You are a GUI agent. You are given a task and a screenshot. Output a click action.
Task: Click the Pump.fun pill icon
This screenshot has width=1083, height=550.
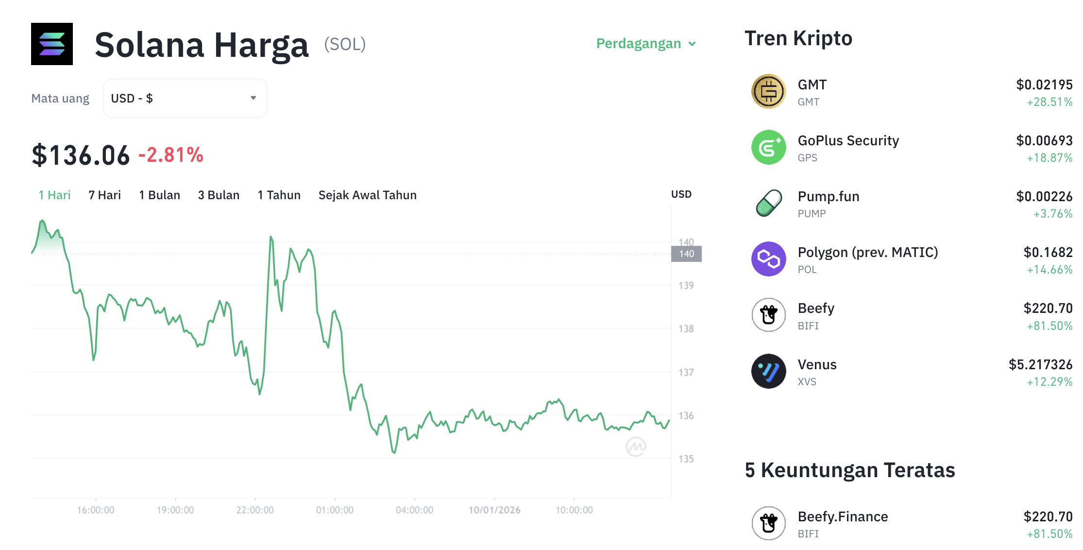pos(768,203)
